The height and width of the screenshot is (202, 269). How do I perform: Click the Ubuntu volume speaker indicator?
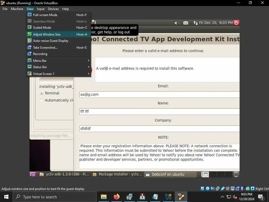click(x=177, y=23)
